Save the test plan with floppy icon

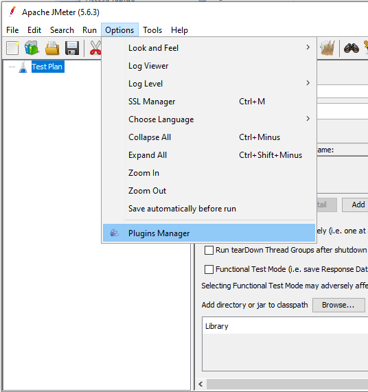coord(72,48)
